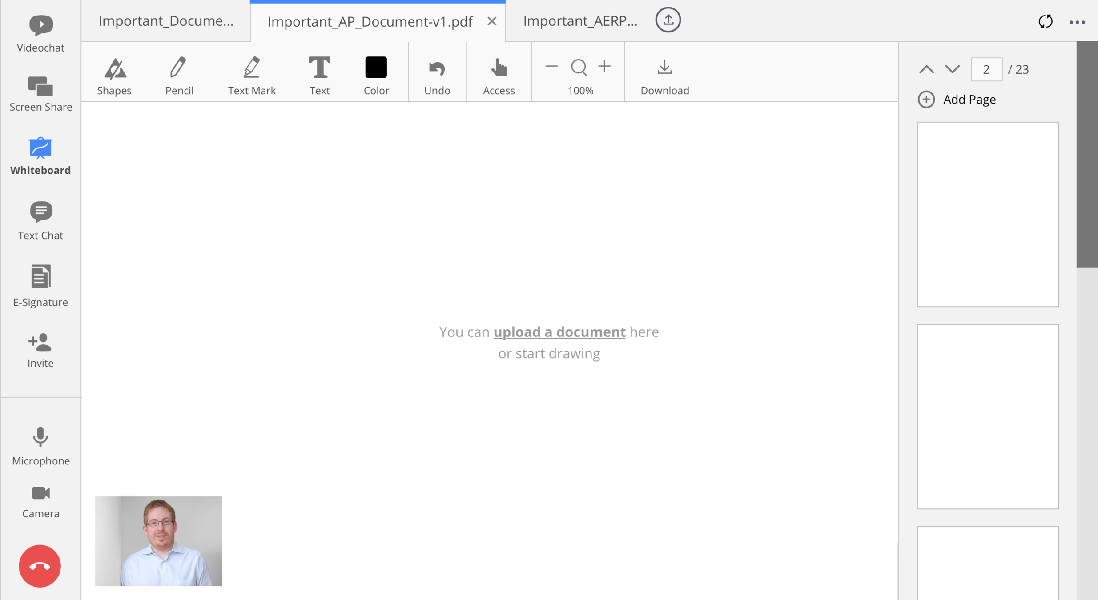The width and height of the screenshot is (1098, 600).
Task: Select the Shapes tool
Action: coord(114,76)
